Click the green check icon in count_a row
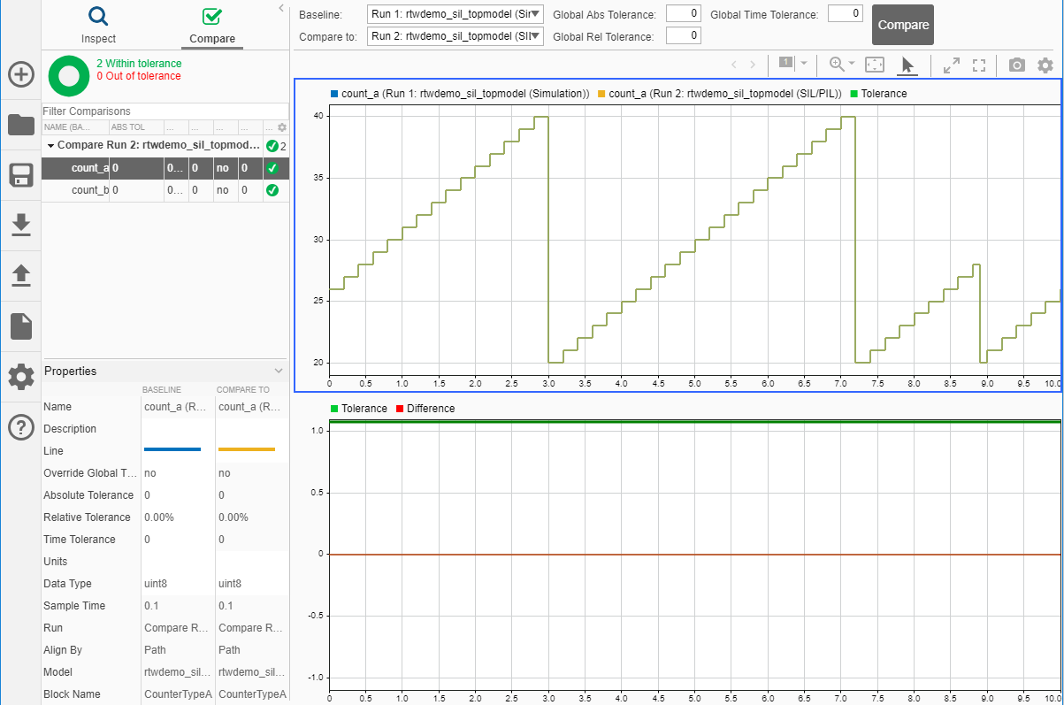Image resolution: width=1064 pixels, height=705 pixels. [272, 168]
